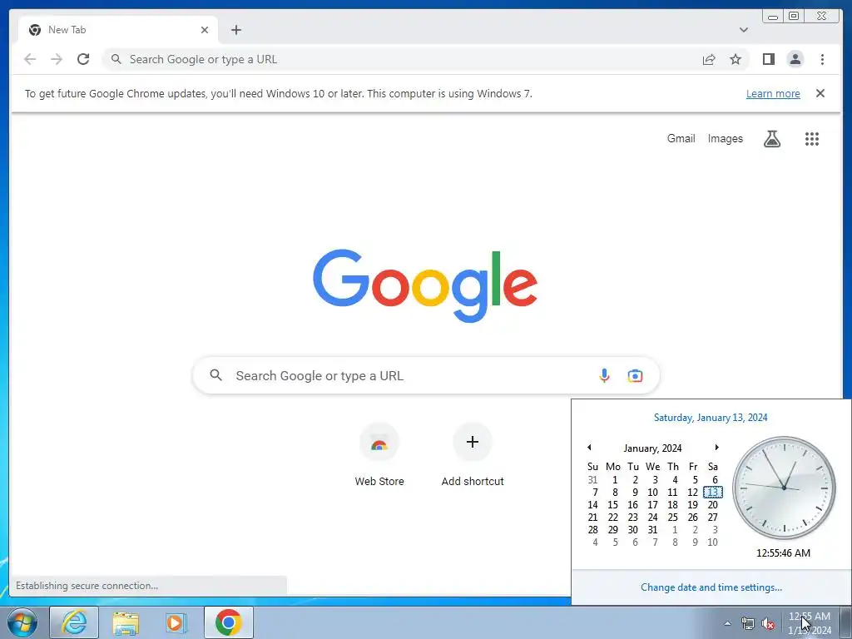This screenshot has width=852, height=639.
Task: Bookmark this tab with the star icon
Action: (x=736, y=59)
